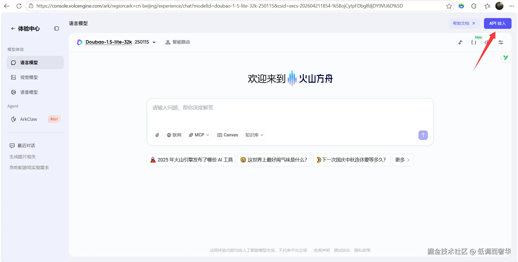Go back using the browser back arrow
The height and width of the screenshot is (262, 518).
point(7,6)
